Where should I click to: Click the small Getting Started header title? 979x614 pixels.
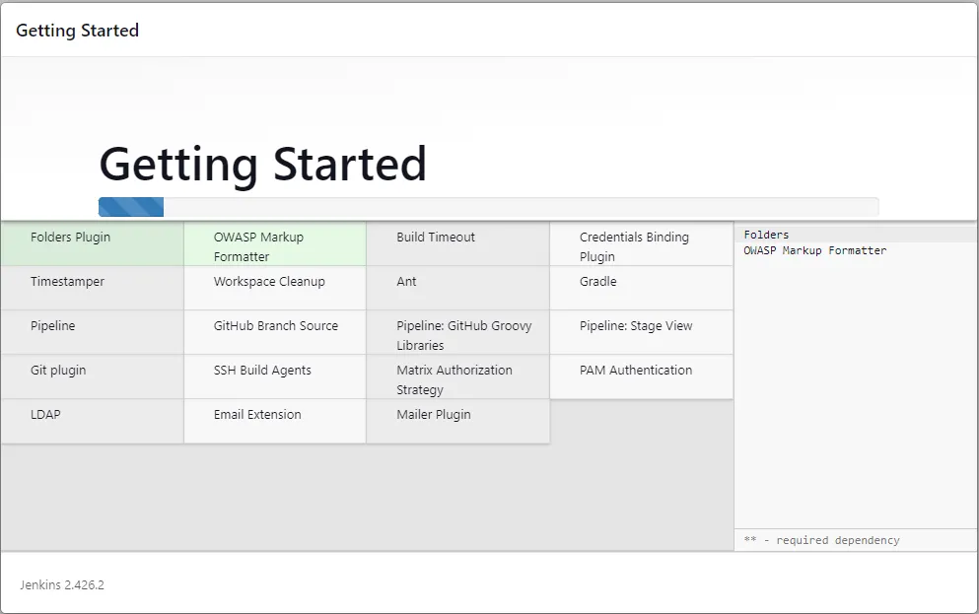coord(78,30)
